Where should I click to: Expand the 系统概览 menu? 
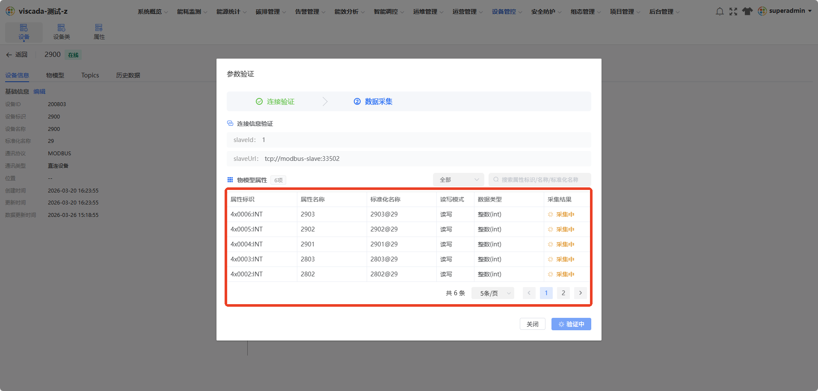pyautogui.click(x=152, y=12)
